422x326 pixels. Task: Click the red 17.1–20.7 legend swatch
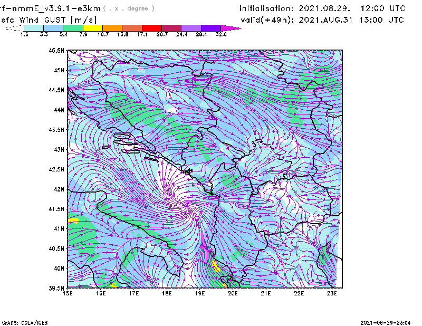click(152, 28)
